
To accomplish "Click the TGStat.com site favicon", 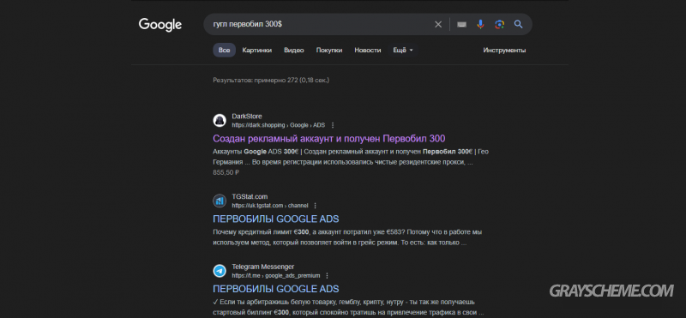I will click(x=220, y=201).
